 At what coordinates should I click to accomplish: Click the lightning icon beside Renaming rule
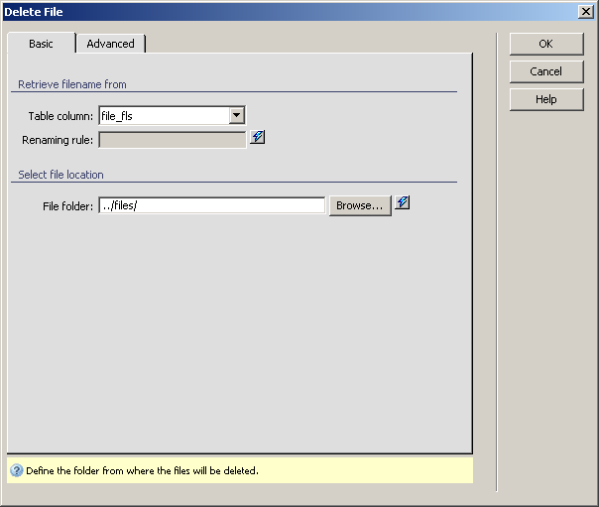[x=258, y=138]
